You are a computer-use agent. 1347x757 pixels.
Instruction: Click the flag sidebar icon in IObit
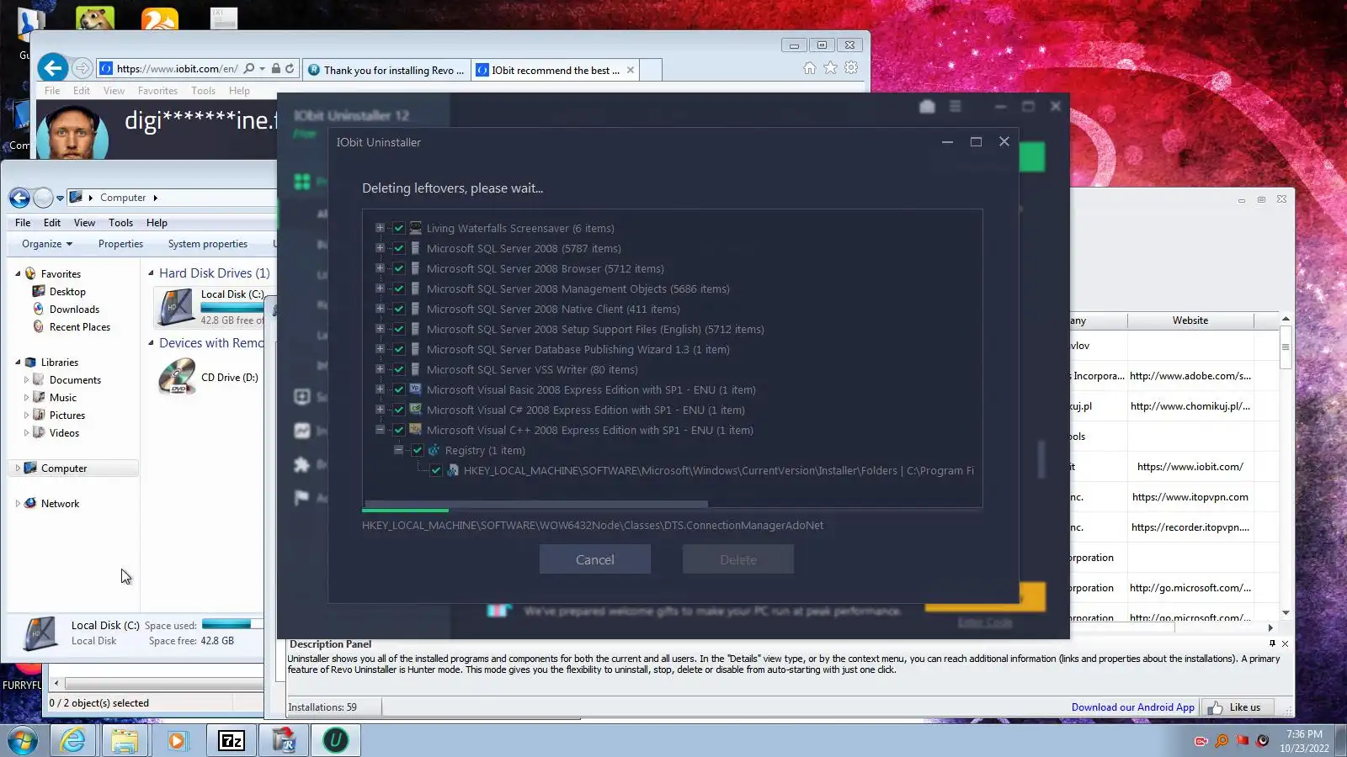click(x=301, y=498)
